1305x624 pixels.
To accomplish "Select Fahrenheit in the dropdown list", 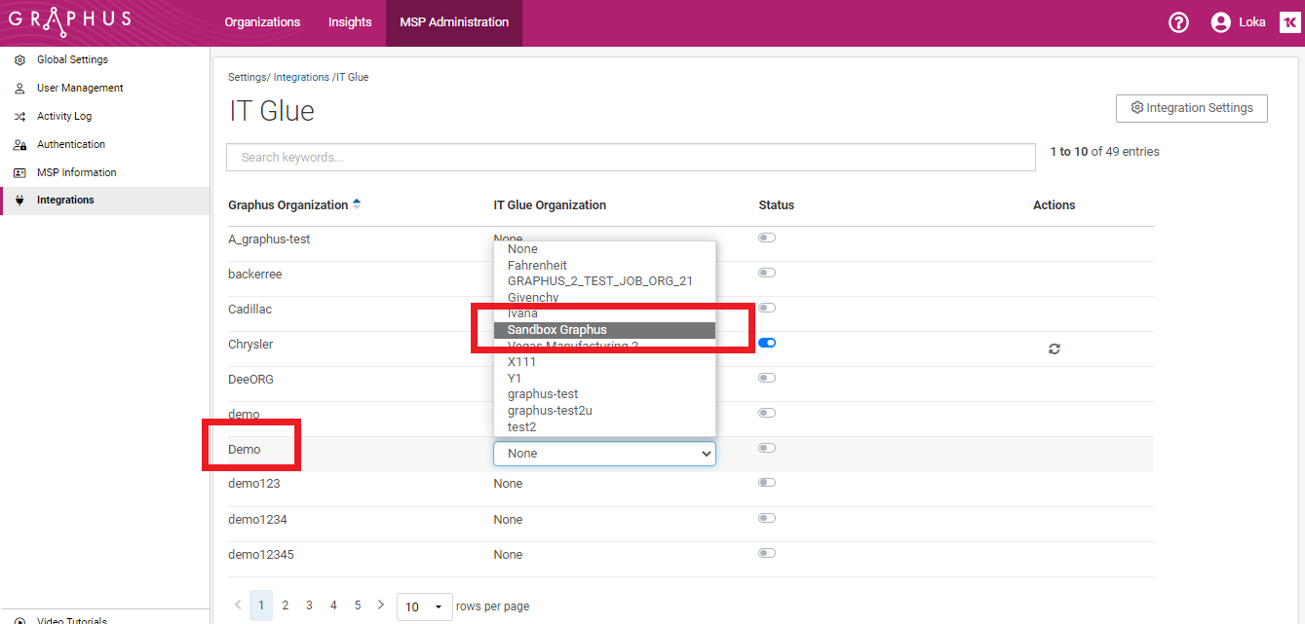I will click(604, 265).
